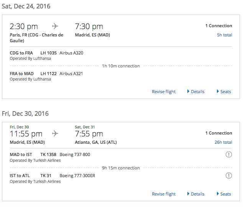Click the Sat, Dec 24, 2016 heading
This screenshot has height=207, width=243.
[26, 7]
